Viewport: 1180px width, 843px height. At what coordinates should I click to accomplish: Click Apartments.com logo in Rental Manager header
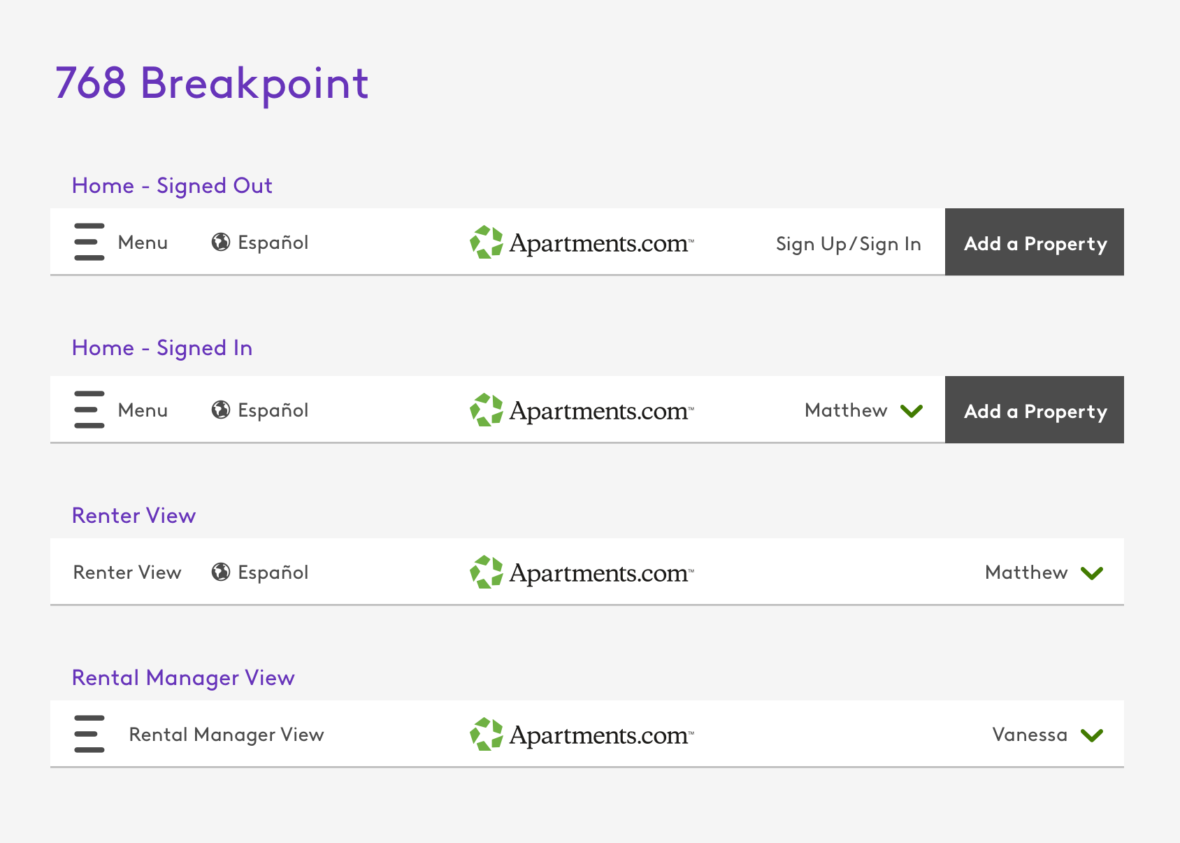582,735
